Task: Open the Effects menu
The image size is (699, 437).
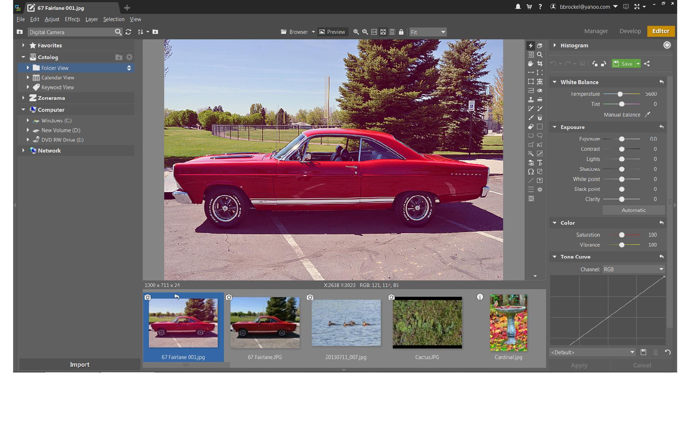Action: click(x=72, y=19)
